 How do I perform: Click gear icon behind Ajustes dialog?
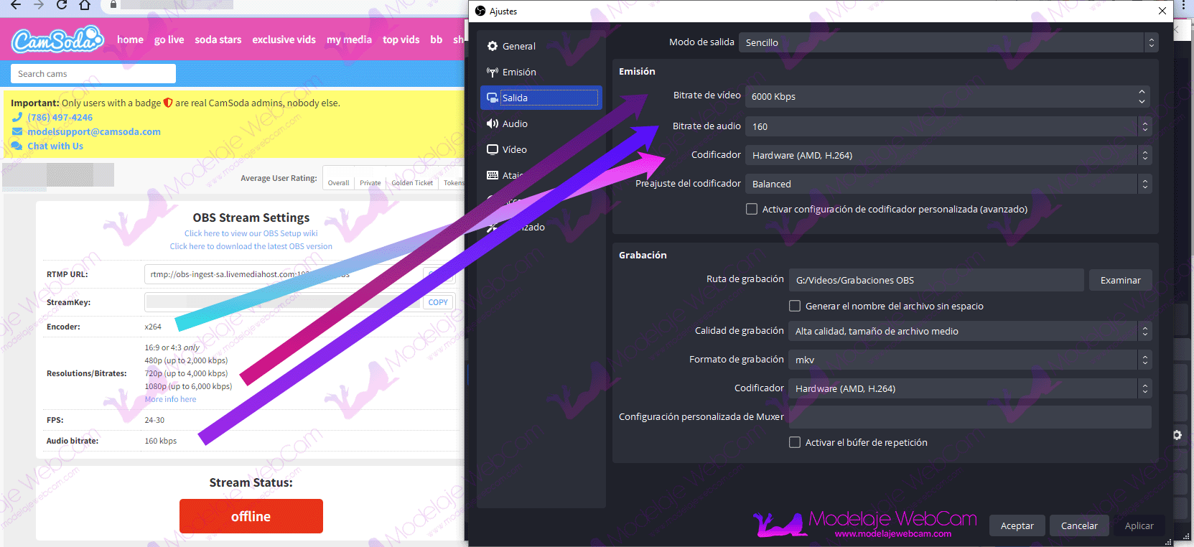1177,435
